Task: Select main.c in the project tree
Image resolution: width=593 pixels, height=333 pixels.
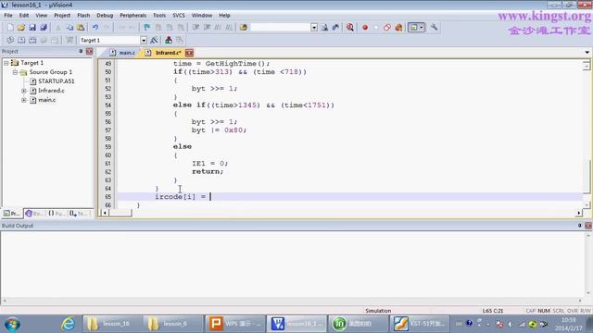Action: 47,100
